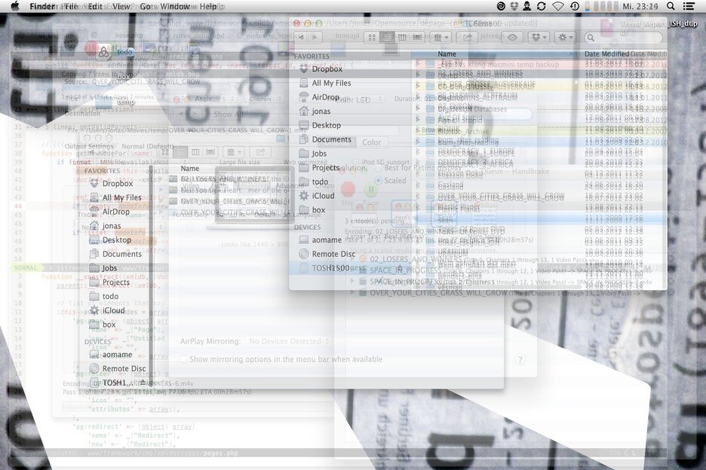Switch Filme window to icon view

(x=372, y=38)
